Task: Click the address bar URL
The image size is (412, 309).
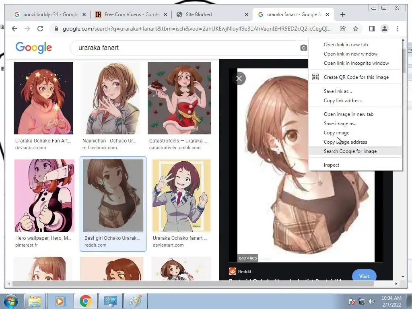Action: coord(197,29)
